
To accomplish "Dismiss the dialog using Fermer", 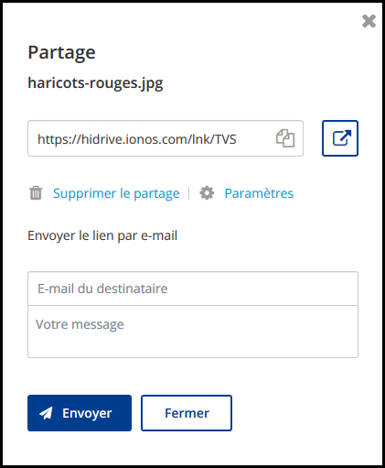I will (x=187, y=413).
